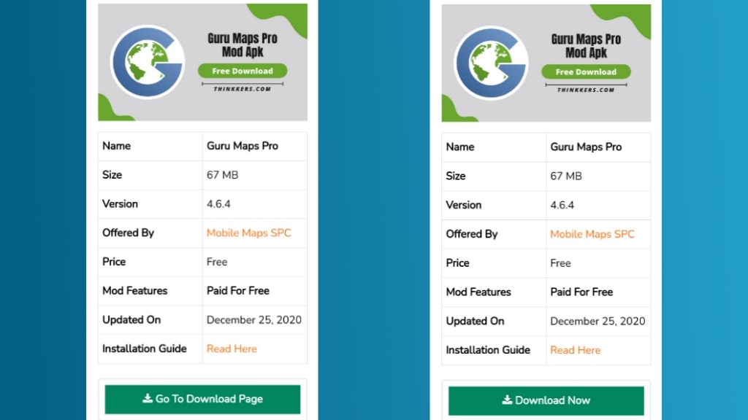Open the Read Here installation guide in left table
The height and width of the screenshot is (420, 748).
tap(232, 349)
